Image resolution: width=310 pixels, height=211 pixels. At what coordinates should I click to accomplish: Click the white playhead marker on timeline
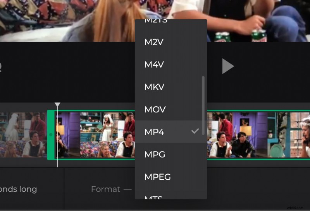point(57,105)
